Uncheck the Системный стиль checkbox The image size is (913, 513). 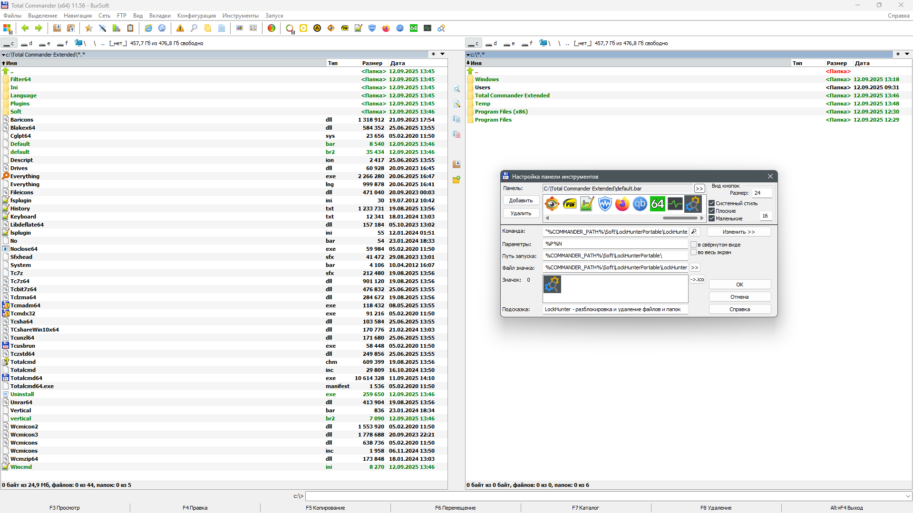712,203
